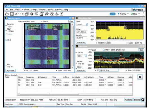Select the MR row in marker table
Screen dimensions: 149x110
click(x=75, y=80)
